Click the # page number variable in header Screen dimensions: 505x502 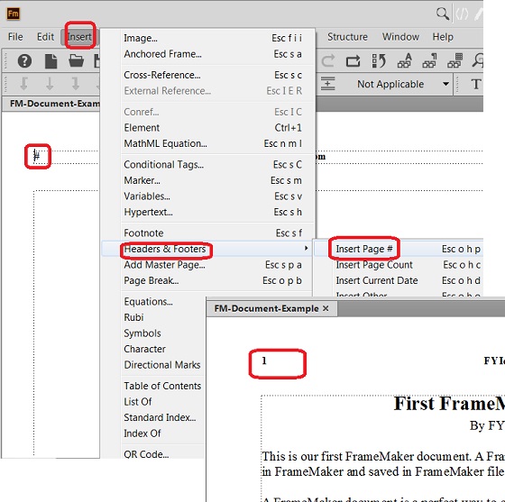point(37,157)
